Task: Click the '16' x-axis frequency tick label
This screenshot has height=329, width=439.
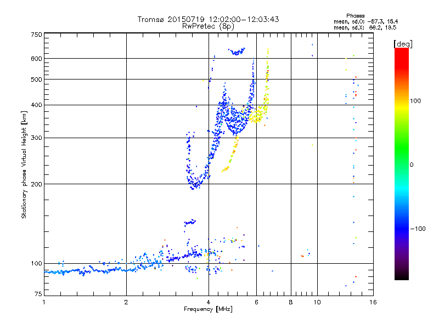Action: point(373,302)
